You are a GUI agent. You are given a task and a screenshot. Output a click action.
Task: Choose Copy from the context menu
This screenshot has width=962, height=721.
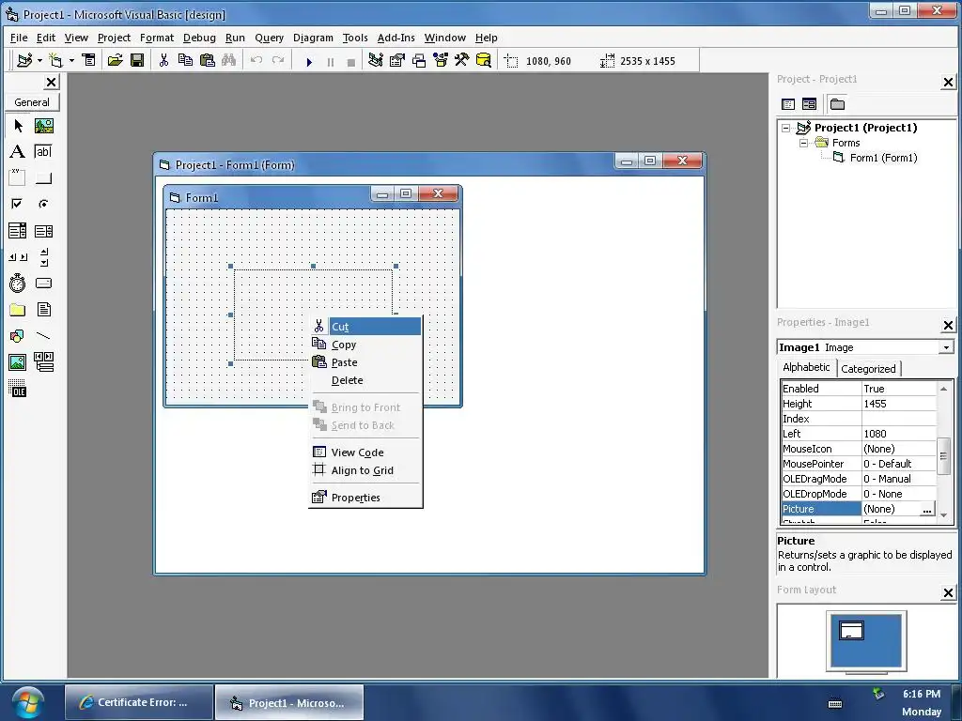click(x=366, y=345)
